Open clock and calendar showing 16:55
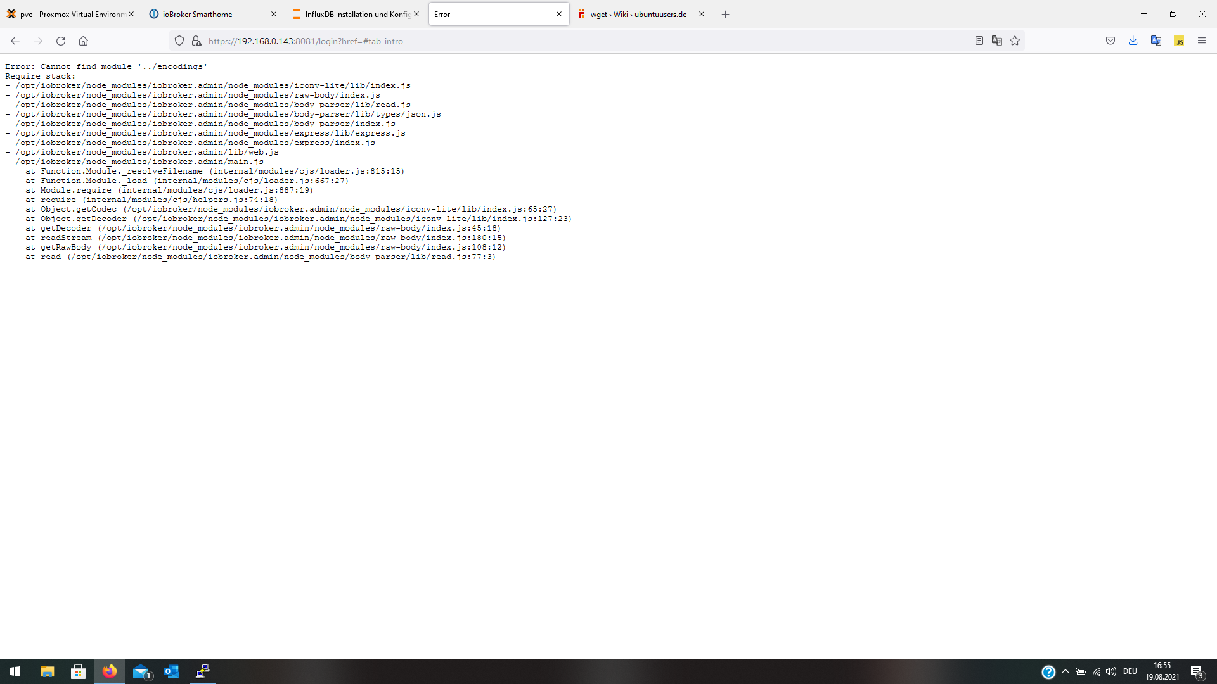Viewport: 1217px width, 684px height. [1162, 671]
